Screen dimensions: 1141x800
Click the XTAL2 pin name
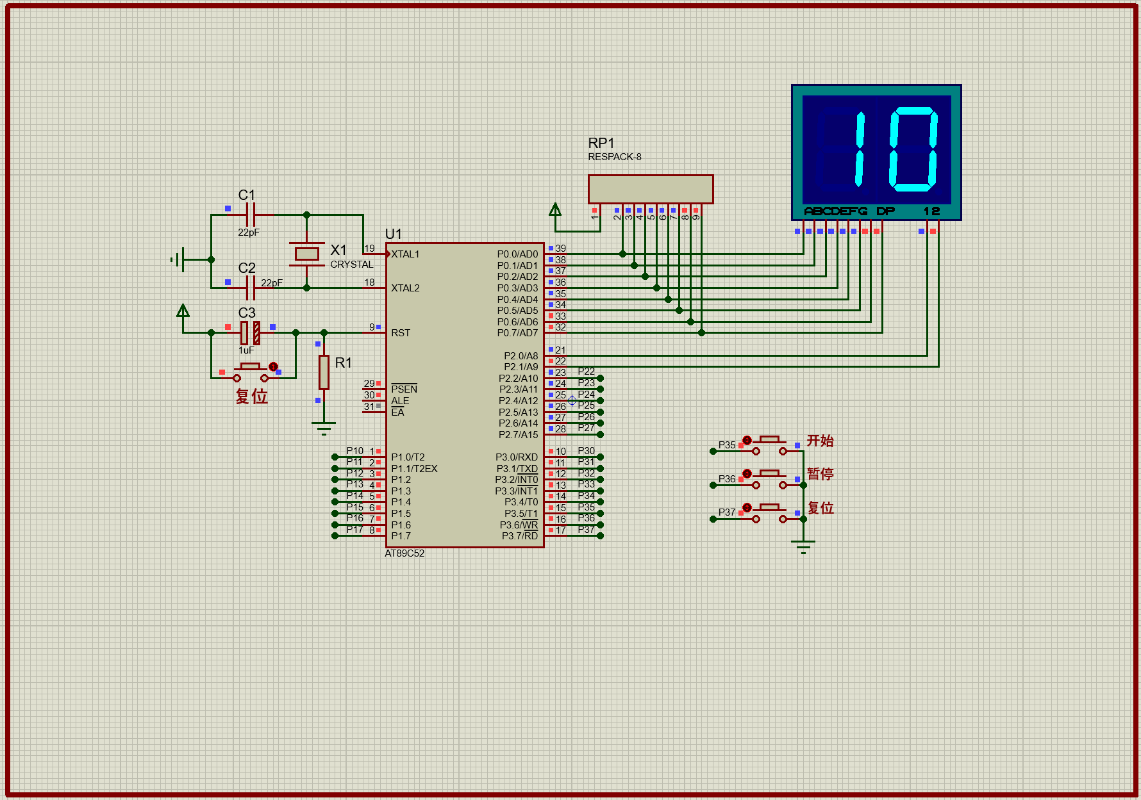(405, 288)
